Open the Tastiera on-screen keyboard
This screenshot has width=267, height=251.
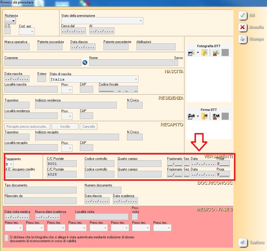(243, 242)
